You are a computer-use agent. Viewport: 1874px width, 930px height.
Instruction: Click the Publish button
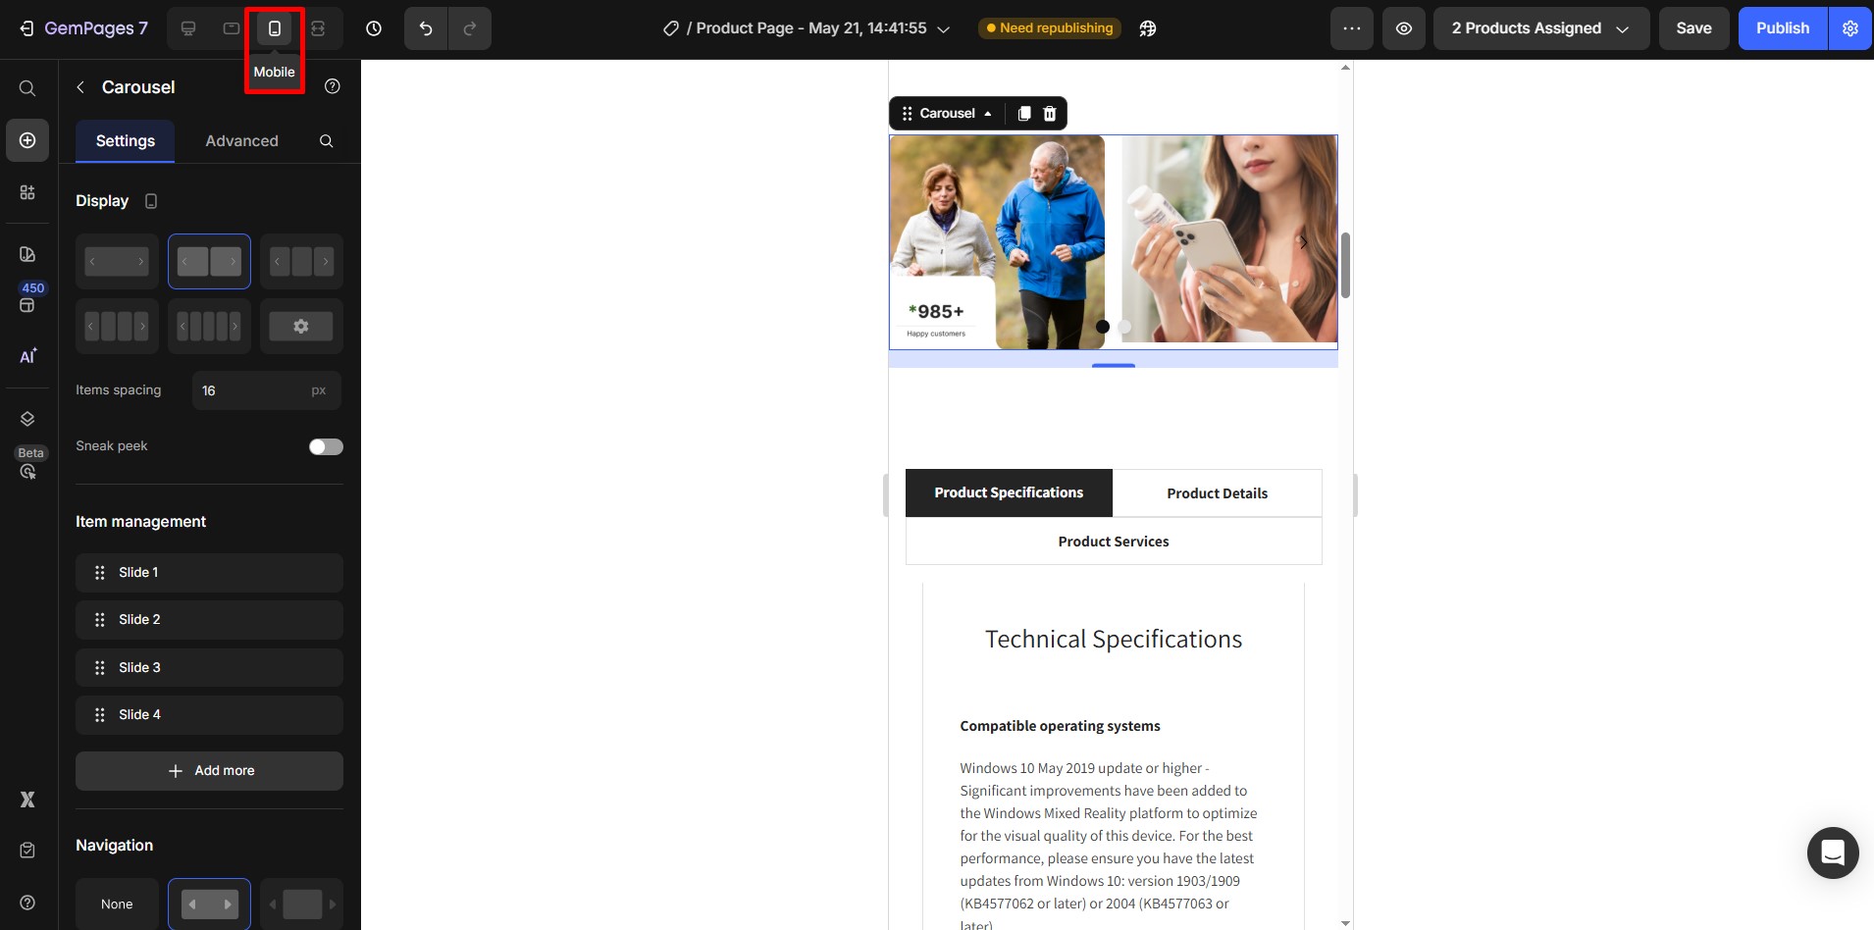click(x=1782, y=28)
